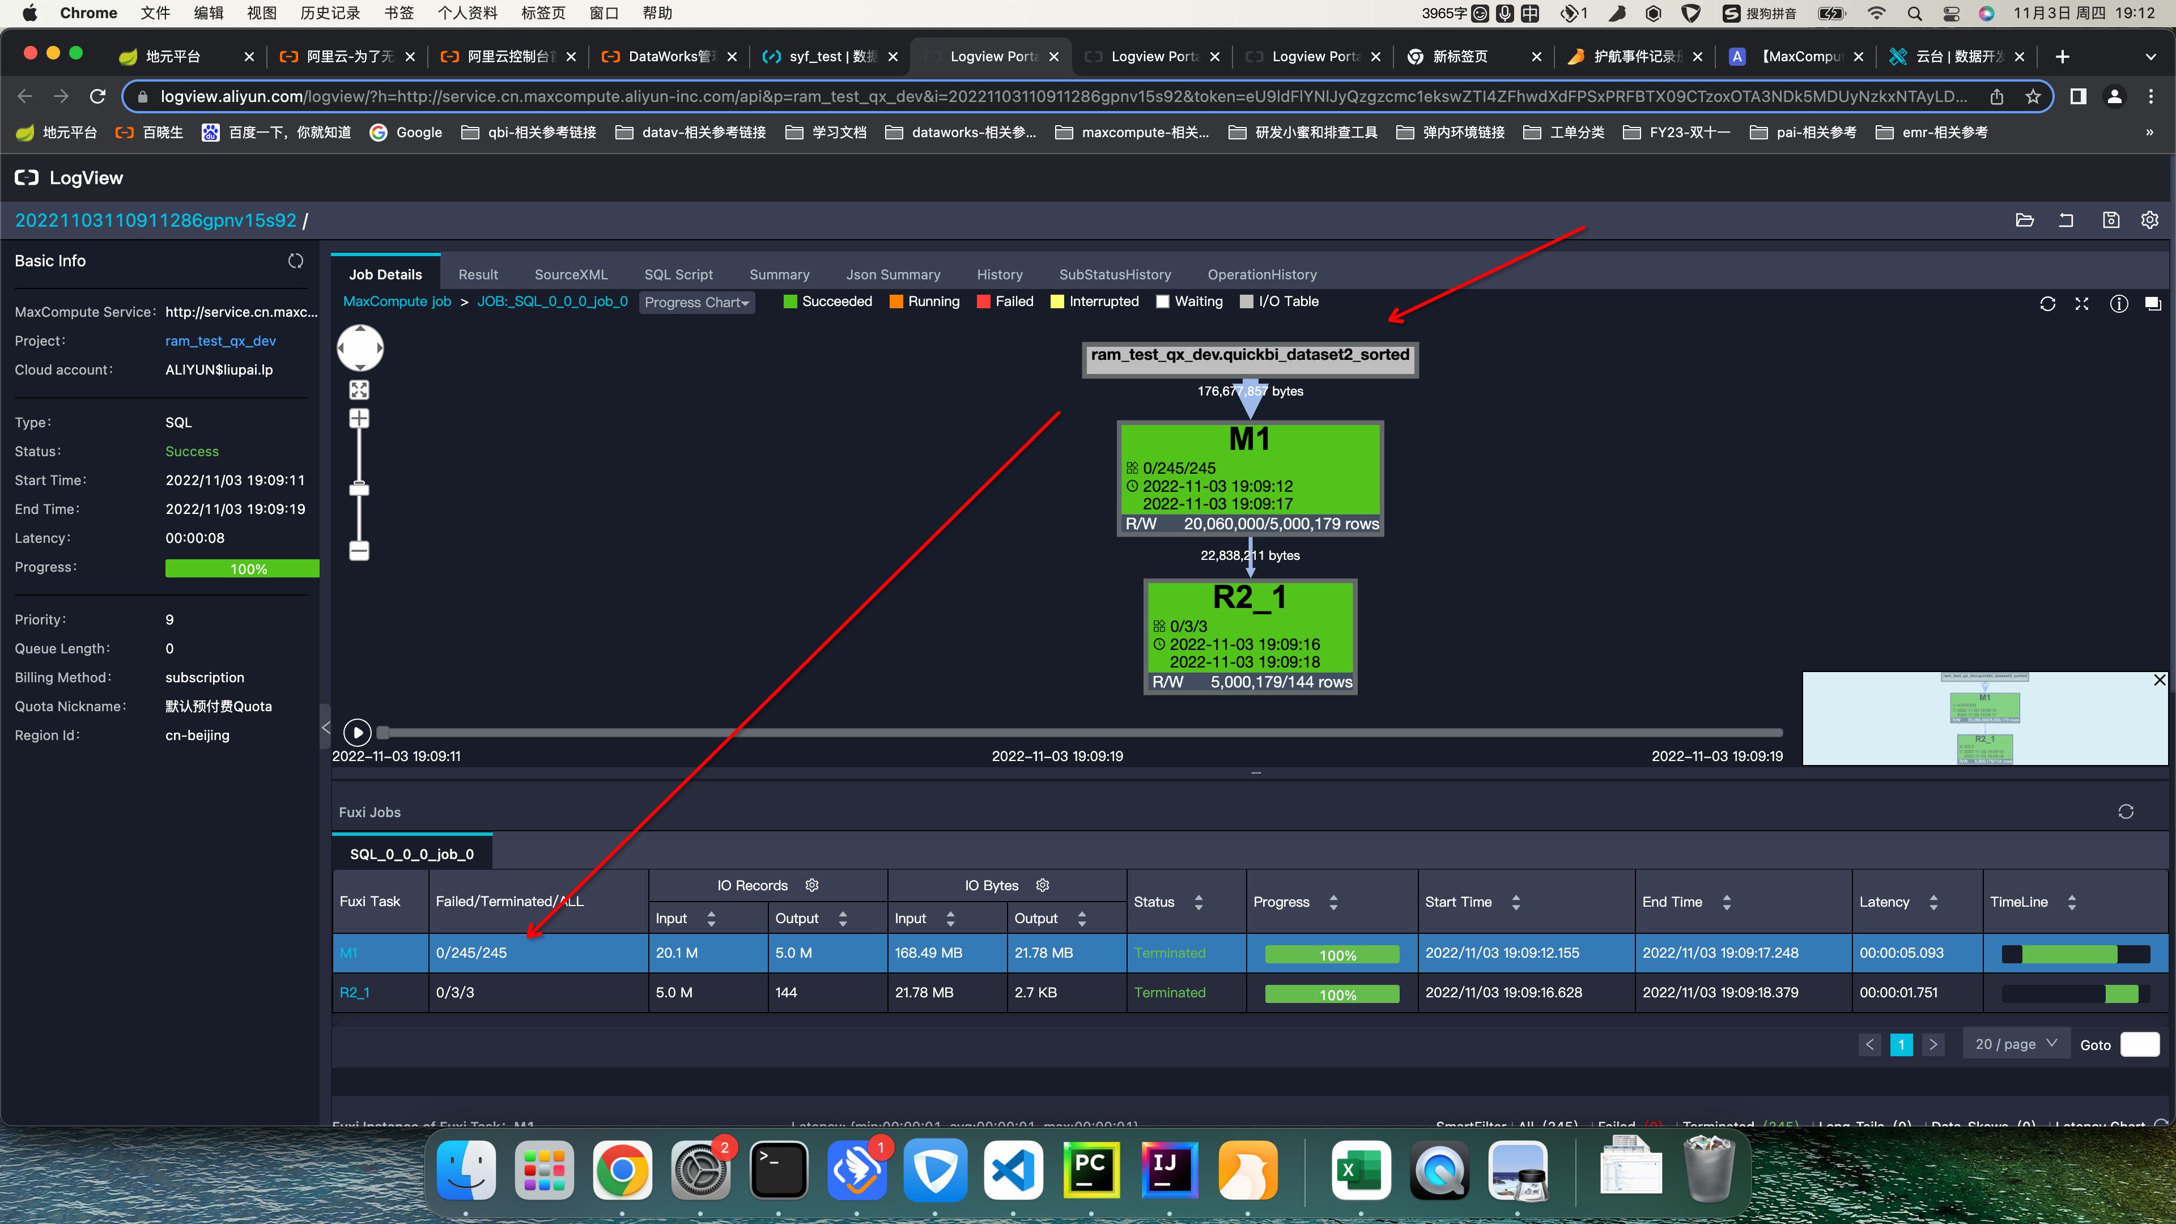Click the Basic Info refresh icon
This screenshot has width=2176, height=1224.
coord(295,261)
